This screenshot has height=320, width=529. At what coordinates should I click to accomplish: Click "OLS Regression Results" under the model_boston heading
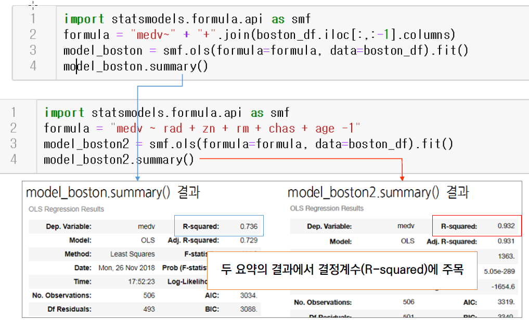tap(66, 209)
